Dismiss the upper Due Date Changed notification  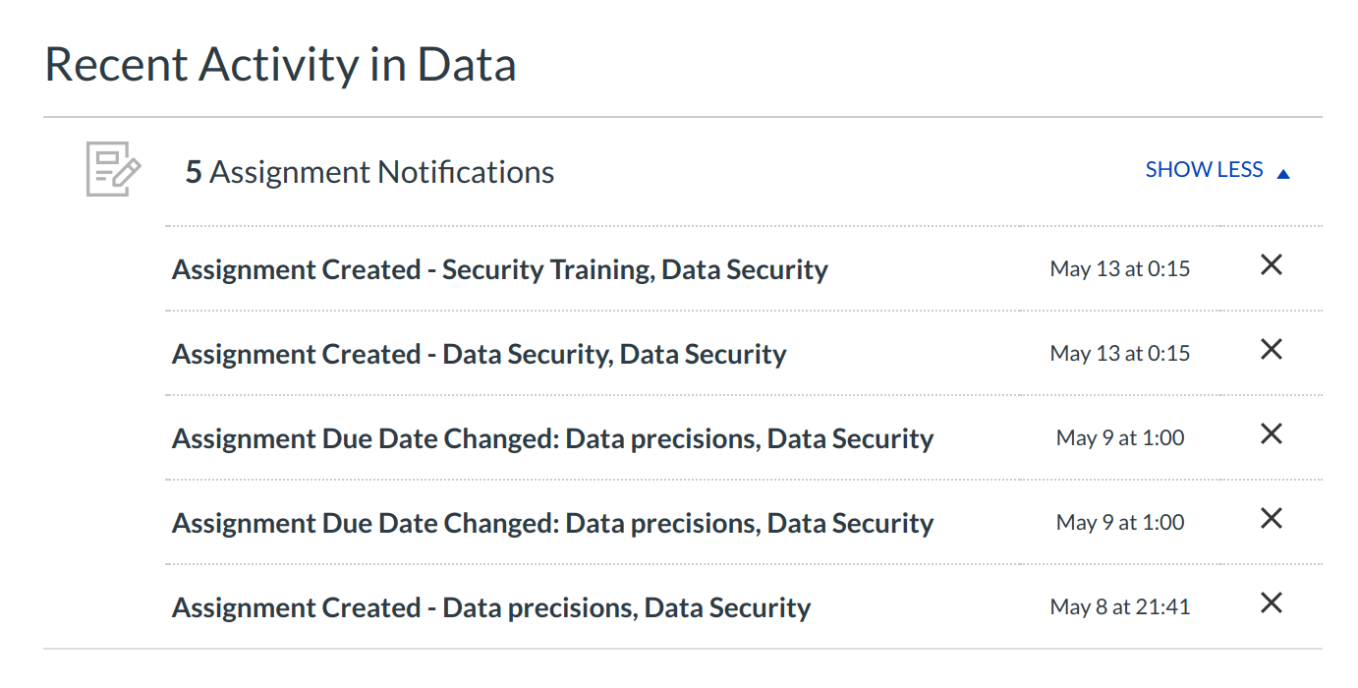pyautogui.click(x=1271, y=434)
